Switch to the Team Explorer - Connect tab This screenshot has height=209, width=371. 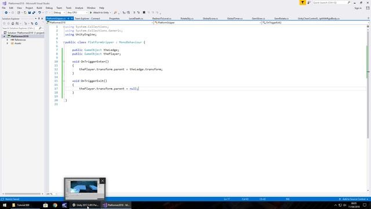point(88,19)
